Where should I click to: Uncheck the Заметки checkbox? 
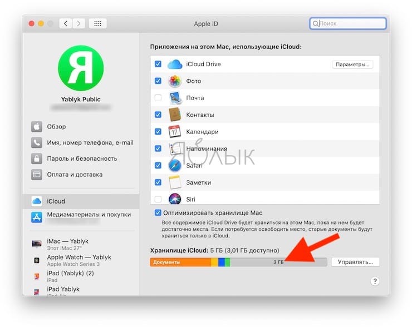pos(158,182)
